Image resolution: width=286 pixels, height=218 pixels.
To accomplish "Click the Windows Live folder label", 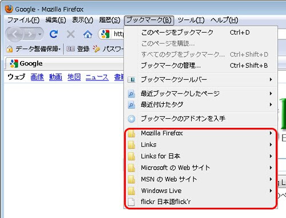I will coord(161,191).
